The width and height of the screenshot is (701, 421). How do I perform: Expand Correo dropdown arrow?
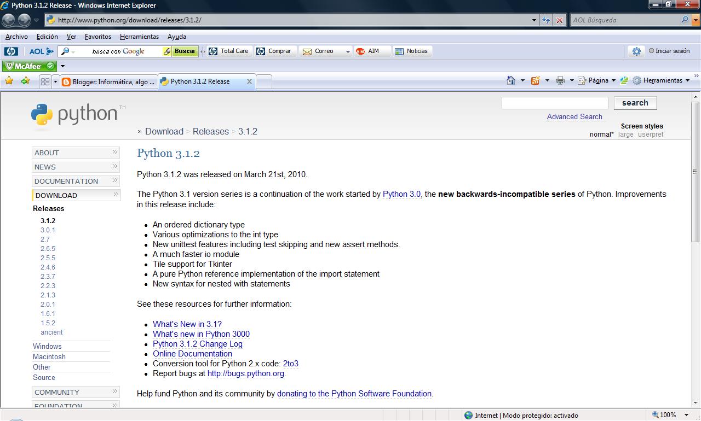coord(347,51)
